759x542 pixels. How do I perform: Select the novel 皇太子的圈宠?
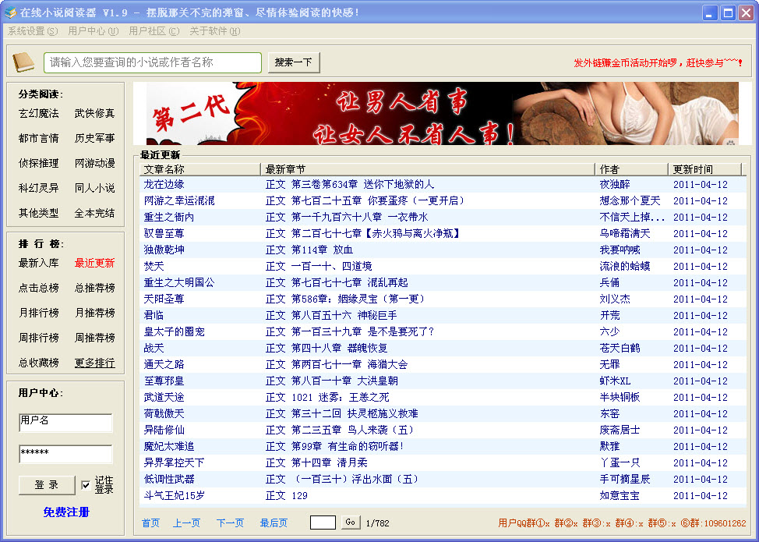click(x=174, y=331)
